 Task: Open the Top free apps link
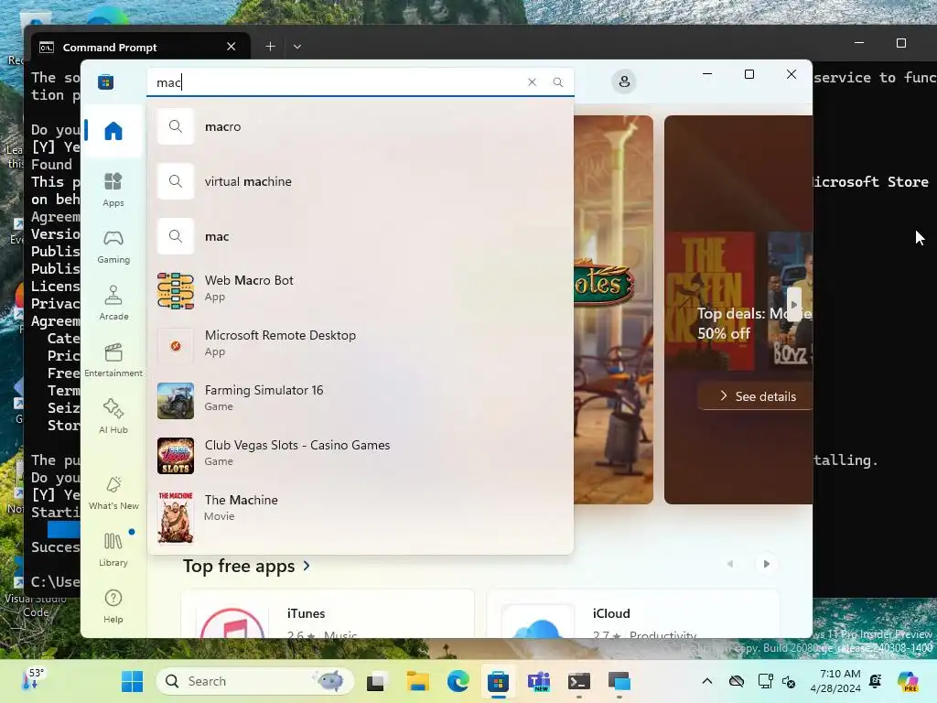click(x=247, y=566)
